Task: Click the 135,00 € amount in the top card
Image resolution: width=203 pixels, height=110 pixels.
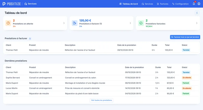Action: pos(85,21)
